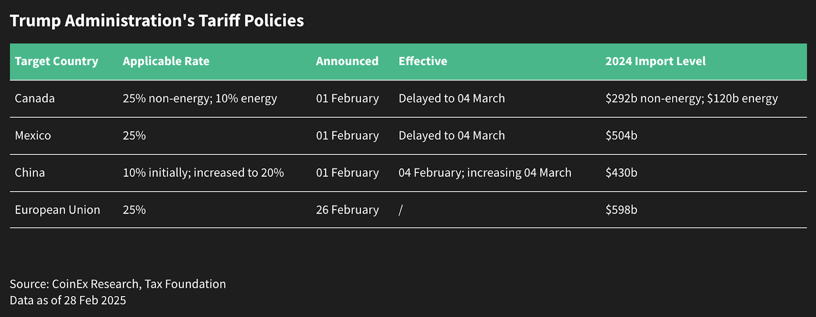Select the $598b import value
The image size is (816, 317).
[621, 210]
